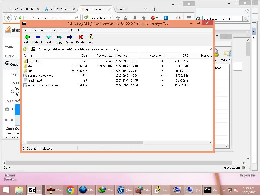Close the git clone browser tab
This screenshot has height=195, width=260.
(x=110, y=9)
